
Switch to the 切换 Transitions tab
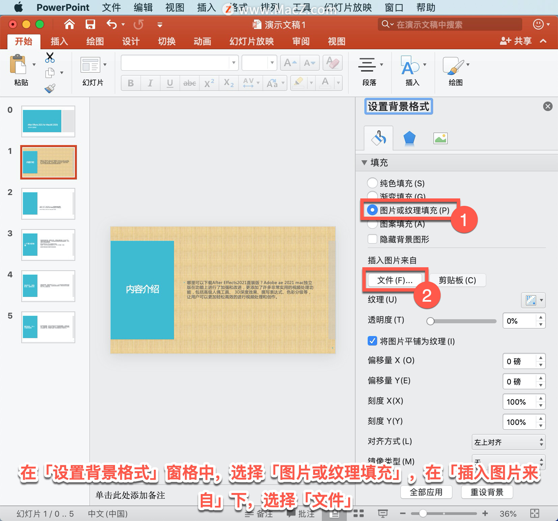point(167,41)
